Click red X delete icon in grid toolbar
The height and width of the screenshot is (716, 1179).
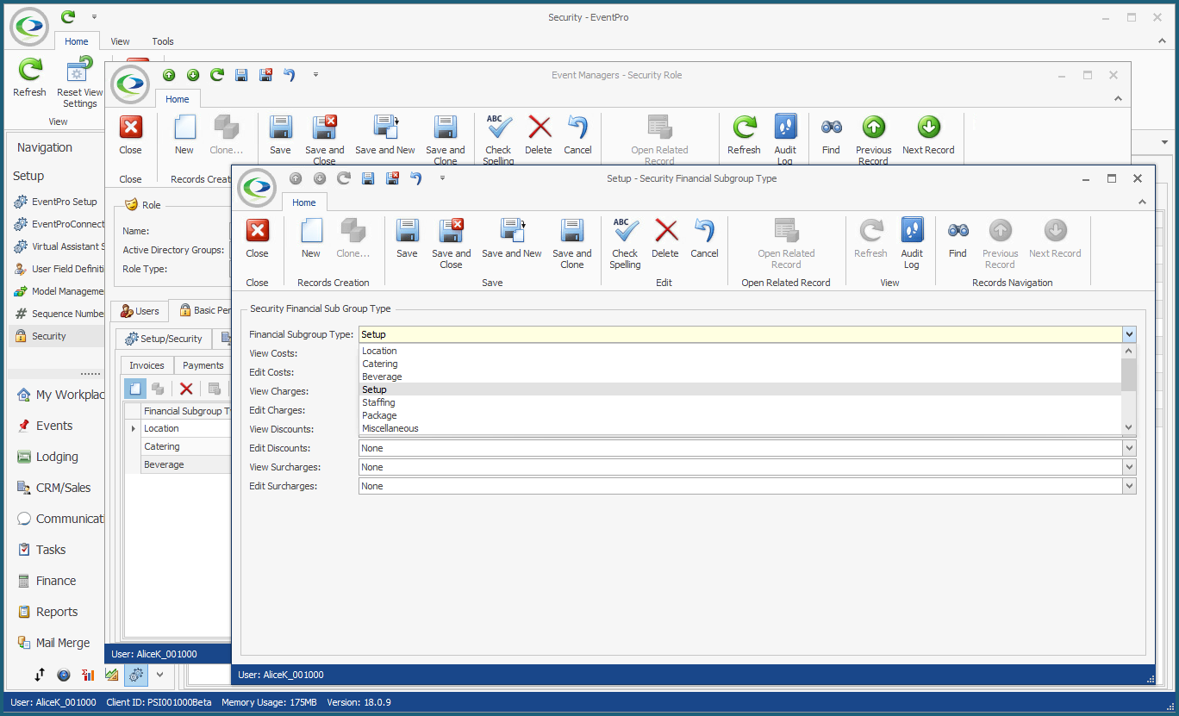[x=186, y=389]
